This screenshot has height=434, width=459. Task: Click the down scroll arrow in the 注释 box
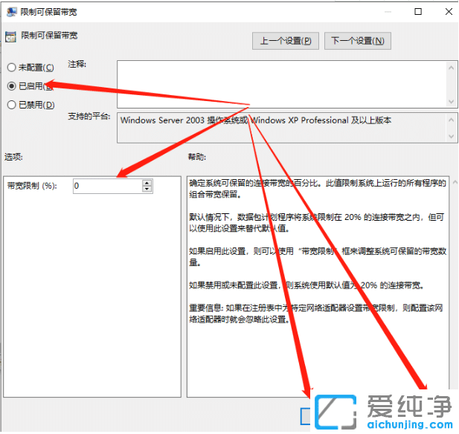click(x=451, y=100)
